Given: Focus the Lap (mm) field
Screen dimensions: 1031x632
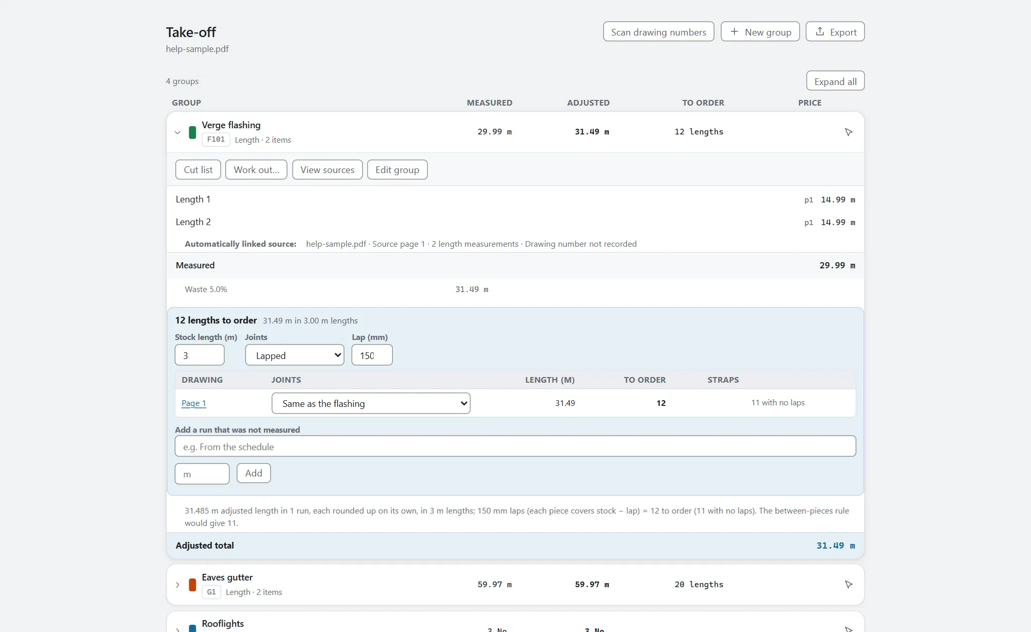Looking at the screenshot, I should [x=372, y=355].
